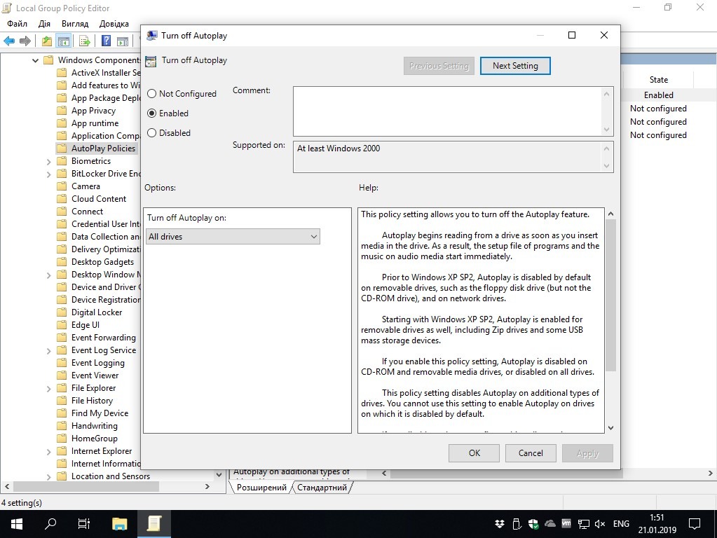Expand the Event Log Service node
Screen dimensions: 717x538
(x=48, y=350)
